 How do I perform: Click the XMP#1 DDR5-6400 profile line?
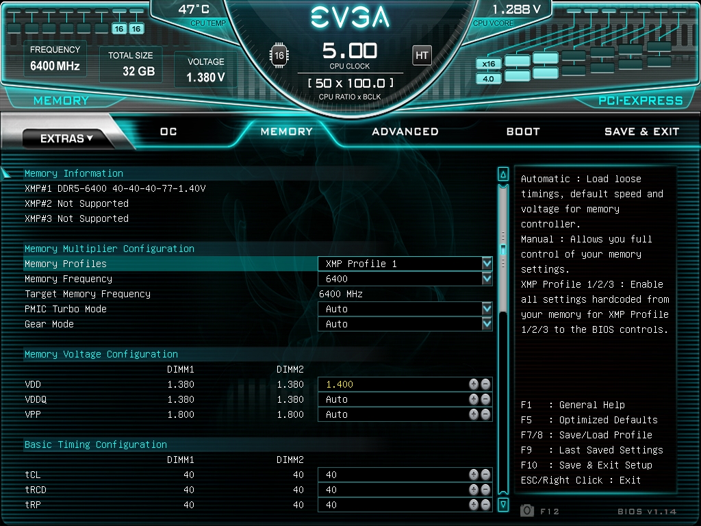(x=115, y=188)
